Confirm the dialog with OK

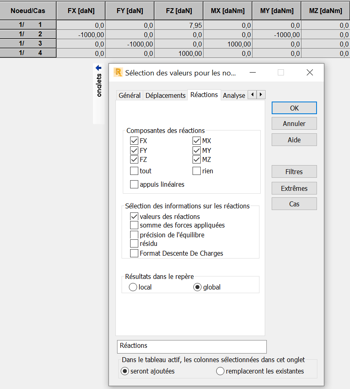pyautogui.click(x=294, y=108)
